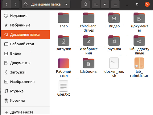Image resolution: width=153 pixels, height=115 pixels.
Task: Click the Рабочий стол desktop thumbnail
Action: coord(64,63)
